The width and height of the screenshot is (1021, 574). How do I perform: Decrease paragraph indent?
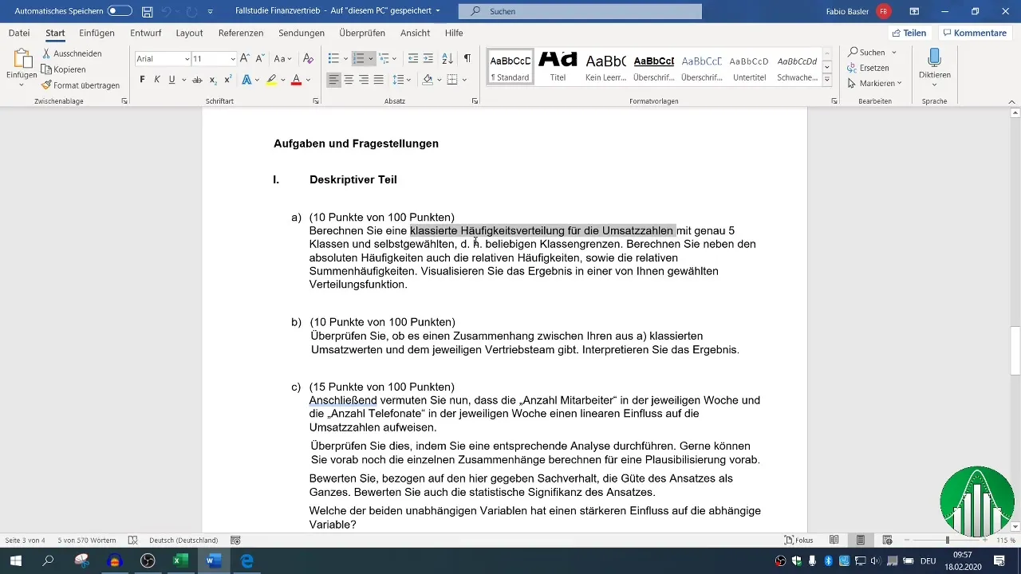(412, 59)
